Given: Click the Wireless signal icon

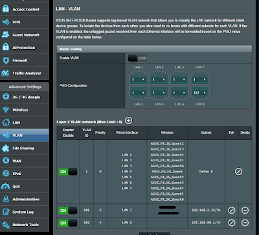Looking at the screenshot, I should click(x=6, y=110).
